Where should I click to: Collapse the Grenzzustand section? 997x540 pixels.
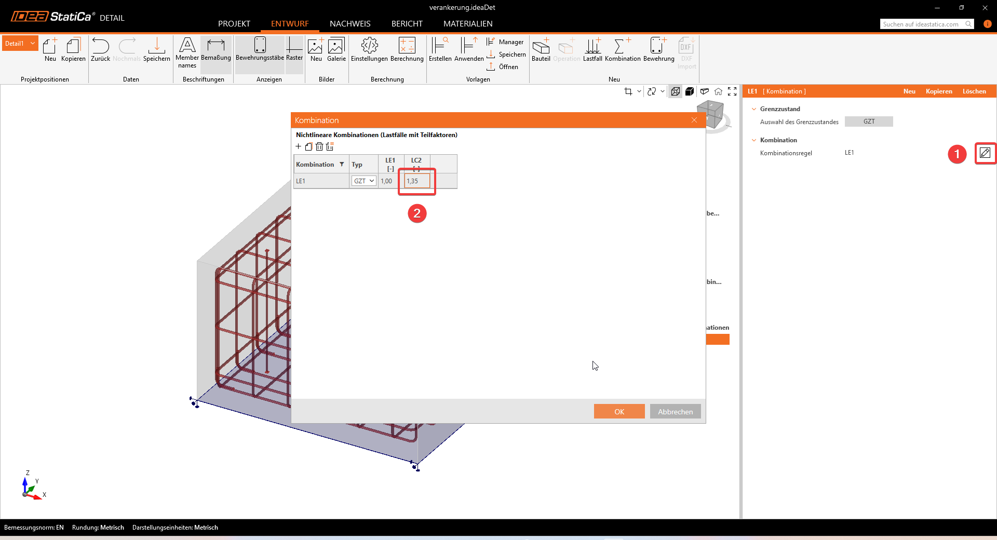tap(754, 109)
